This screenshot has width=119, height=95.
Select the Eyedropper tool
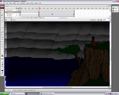pos(2,39)
